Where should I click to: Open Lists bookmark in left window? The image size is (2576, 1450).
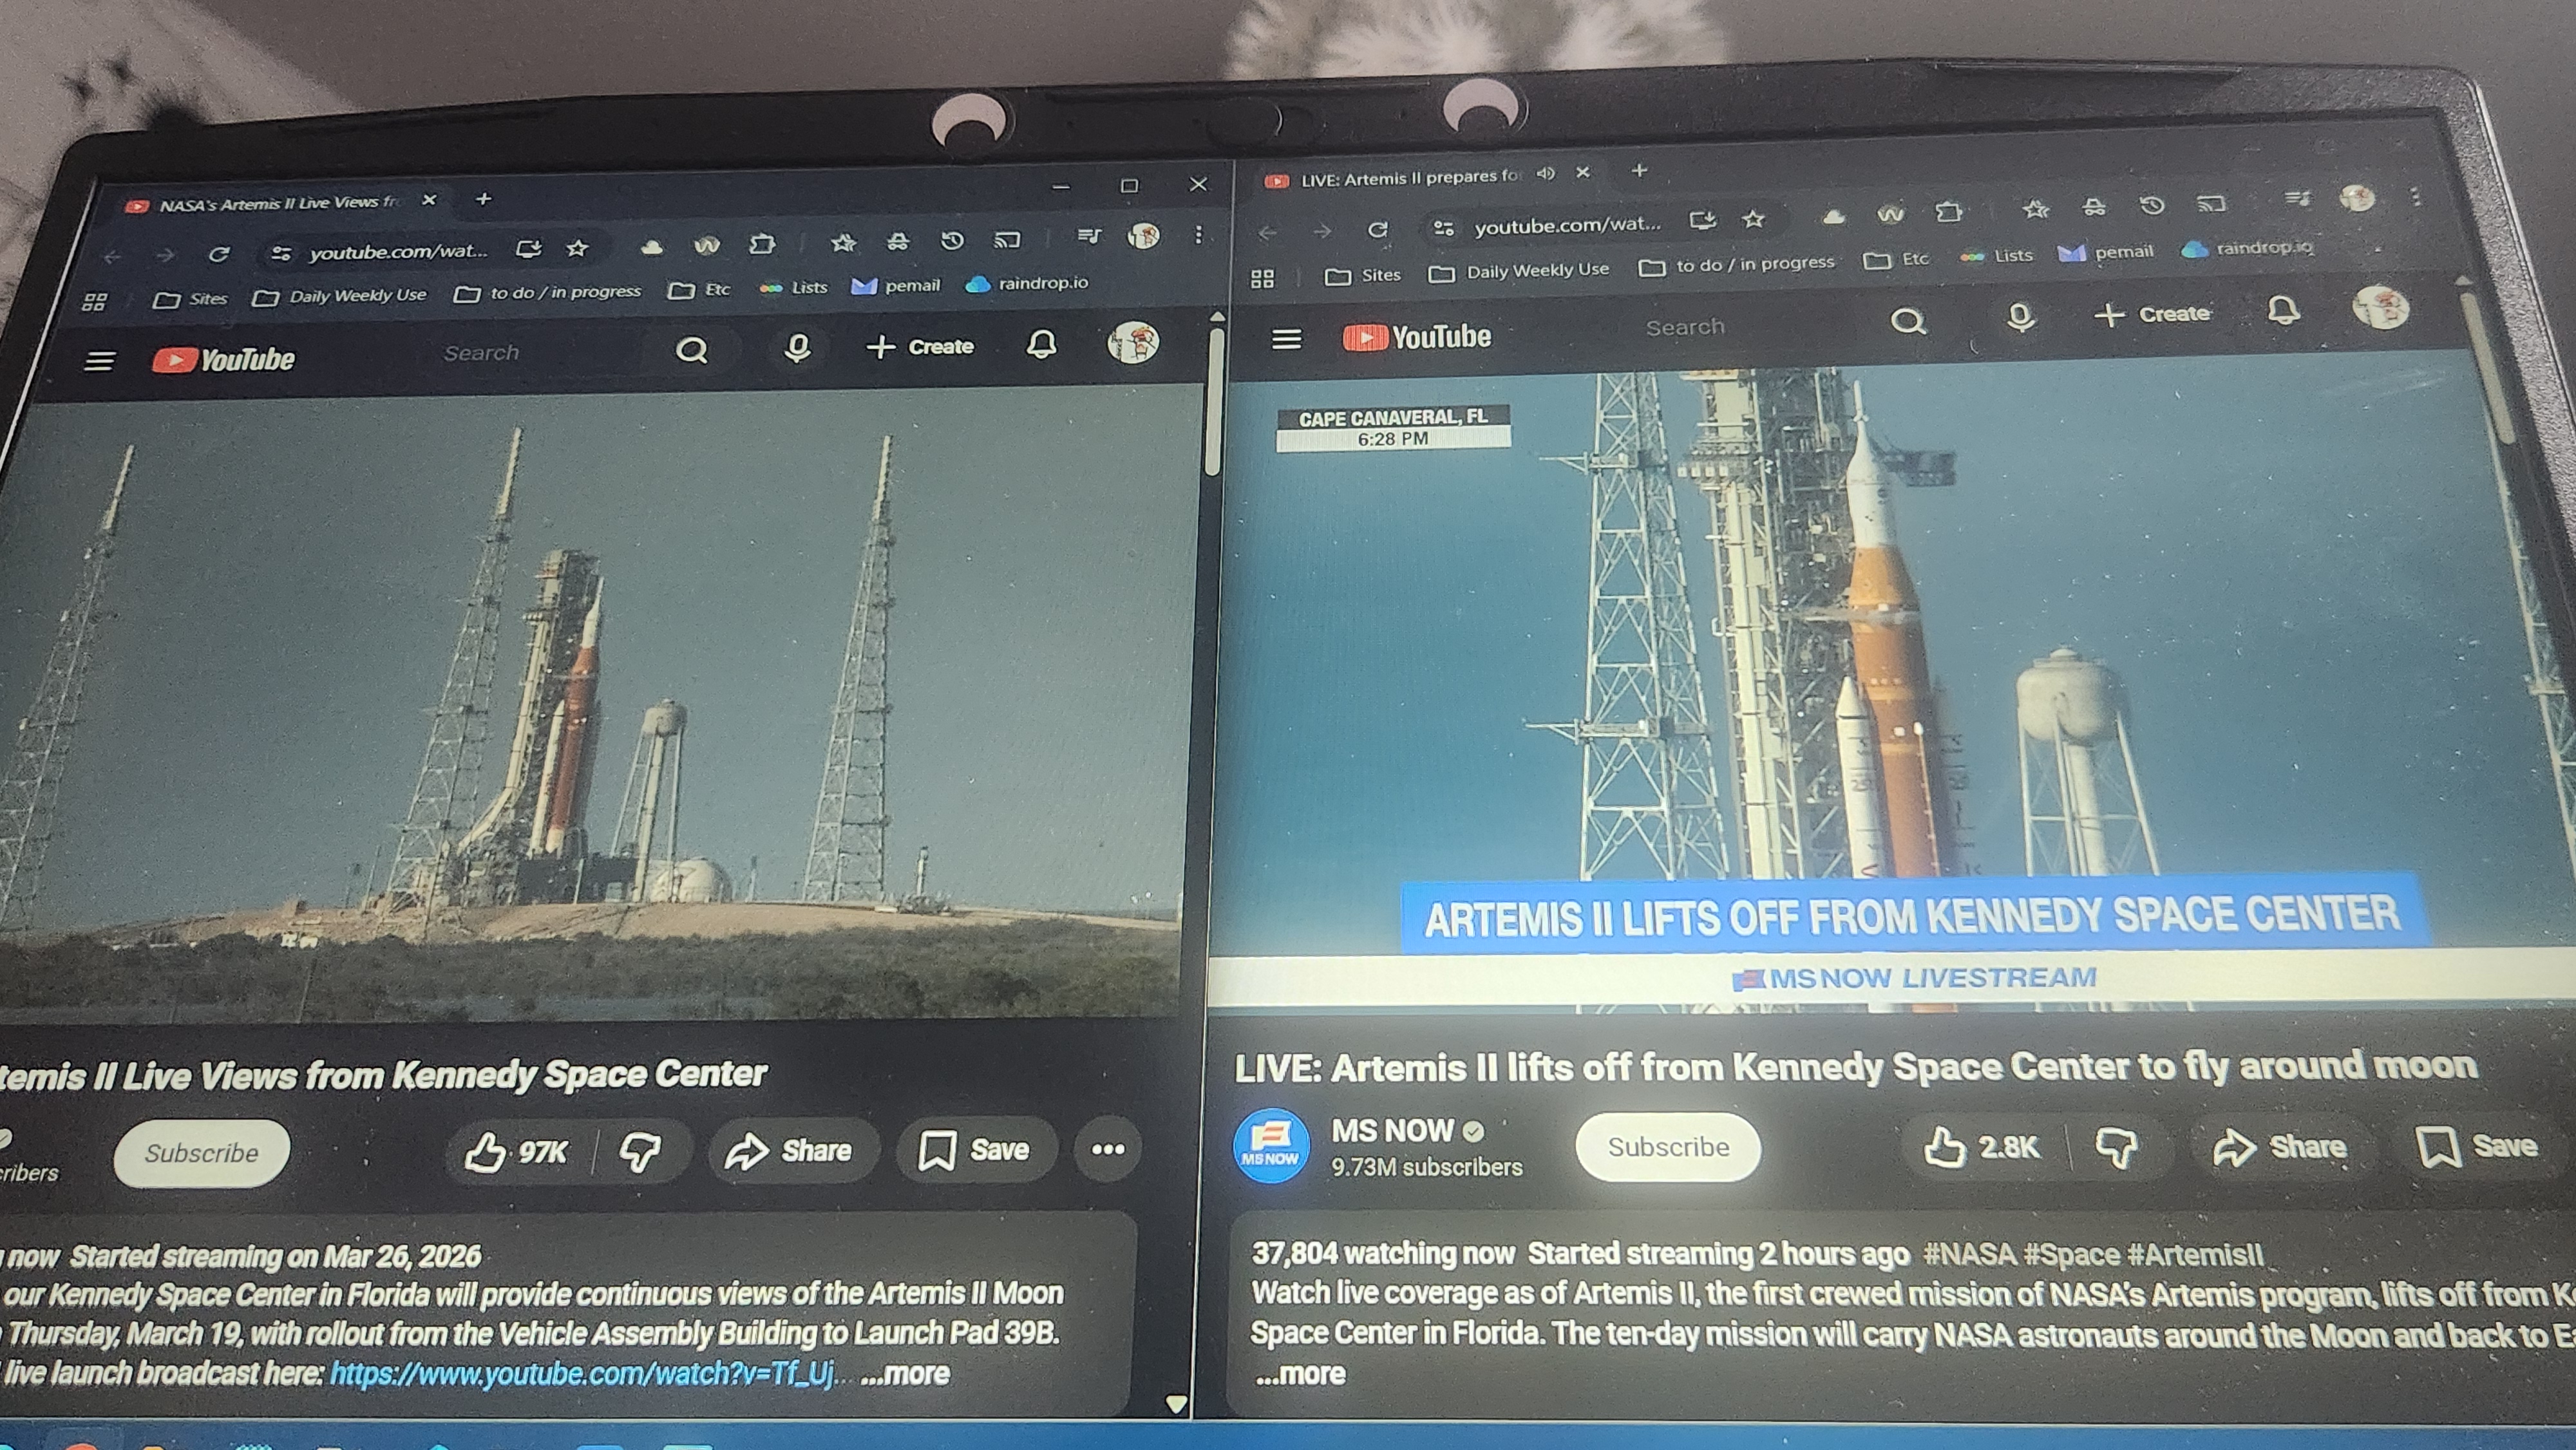point(793,288)
